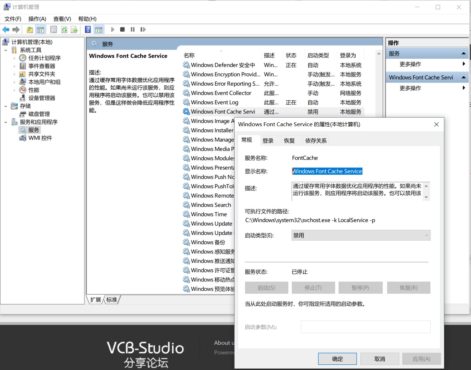Viewport: 471px width, 370px height.
Task: Open the blue Help question mark icon
Action: click(88, 30)
